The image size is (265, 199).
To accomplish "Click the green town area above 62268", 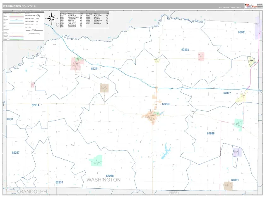I will click(96, 160).
